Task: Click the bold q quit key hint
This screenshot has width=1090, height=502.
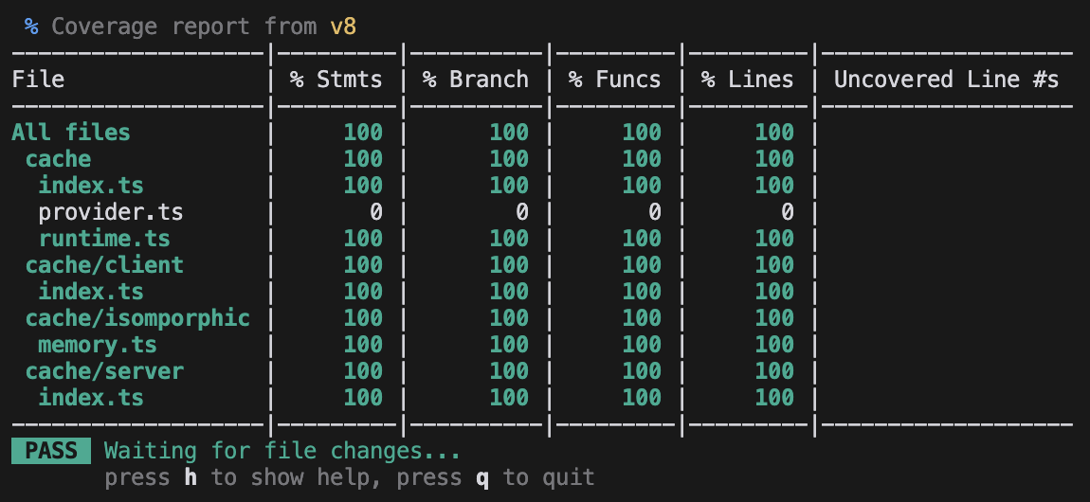Action: point(482,477)
